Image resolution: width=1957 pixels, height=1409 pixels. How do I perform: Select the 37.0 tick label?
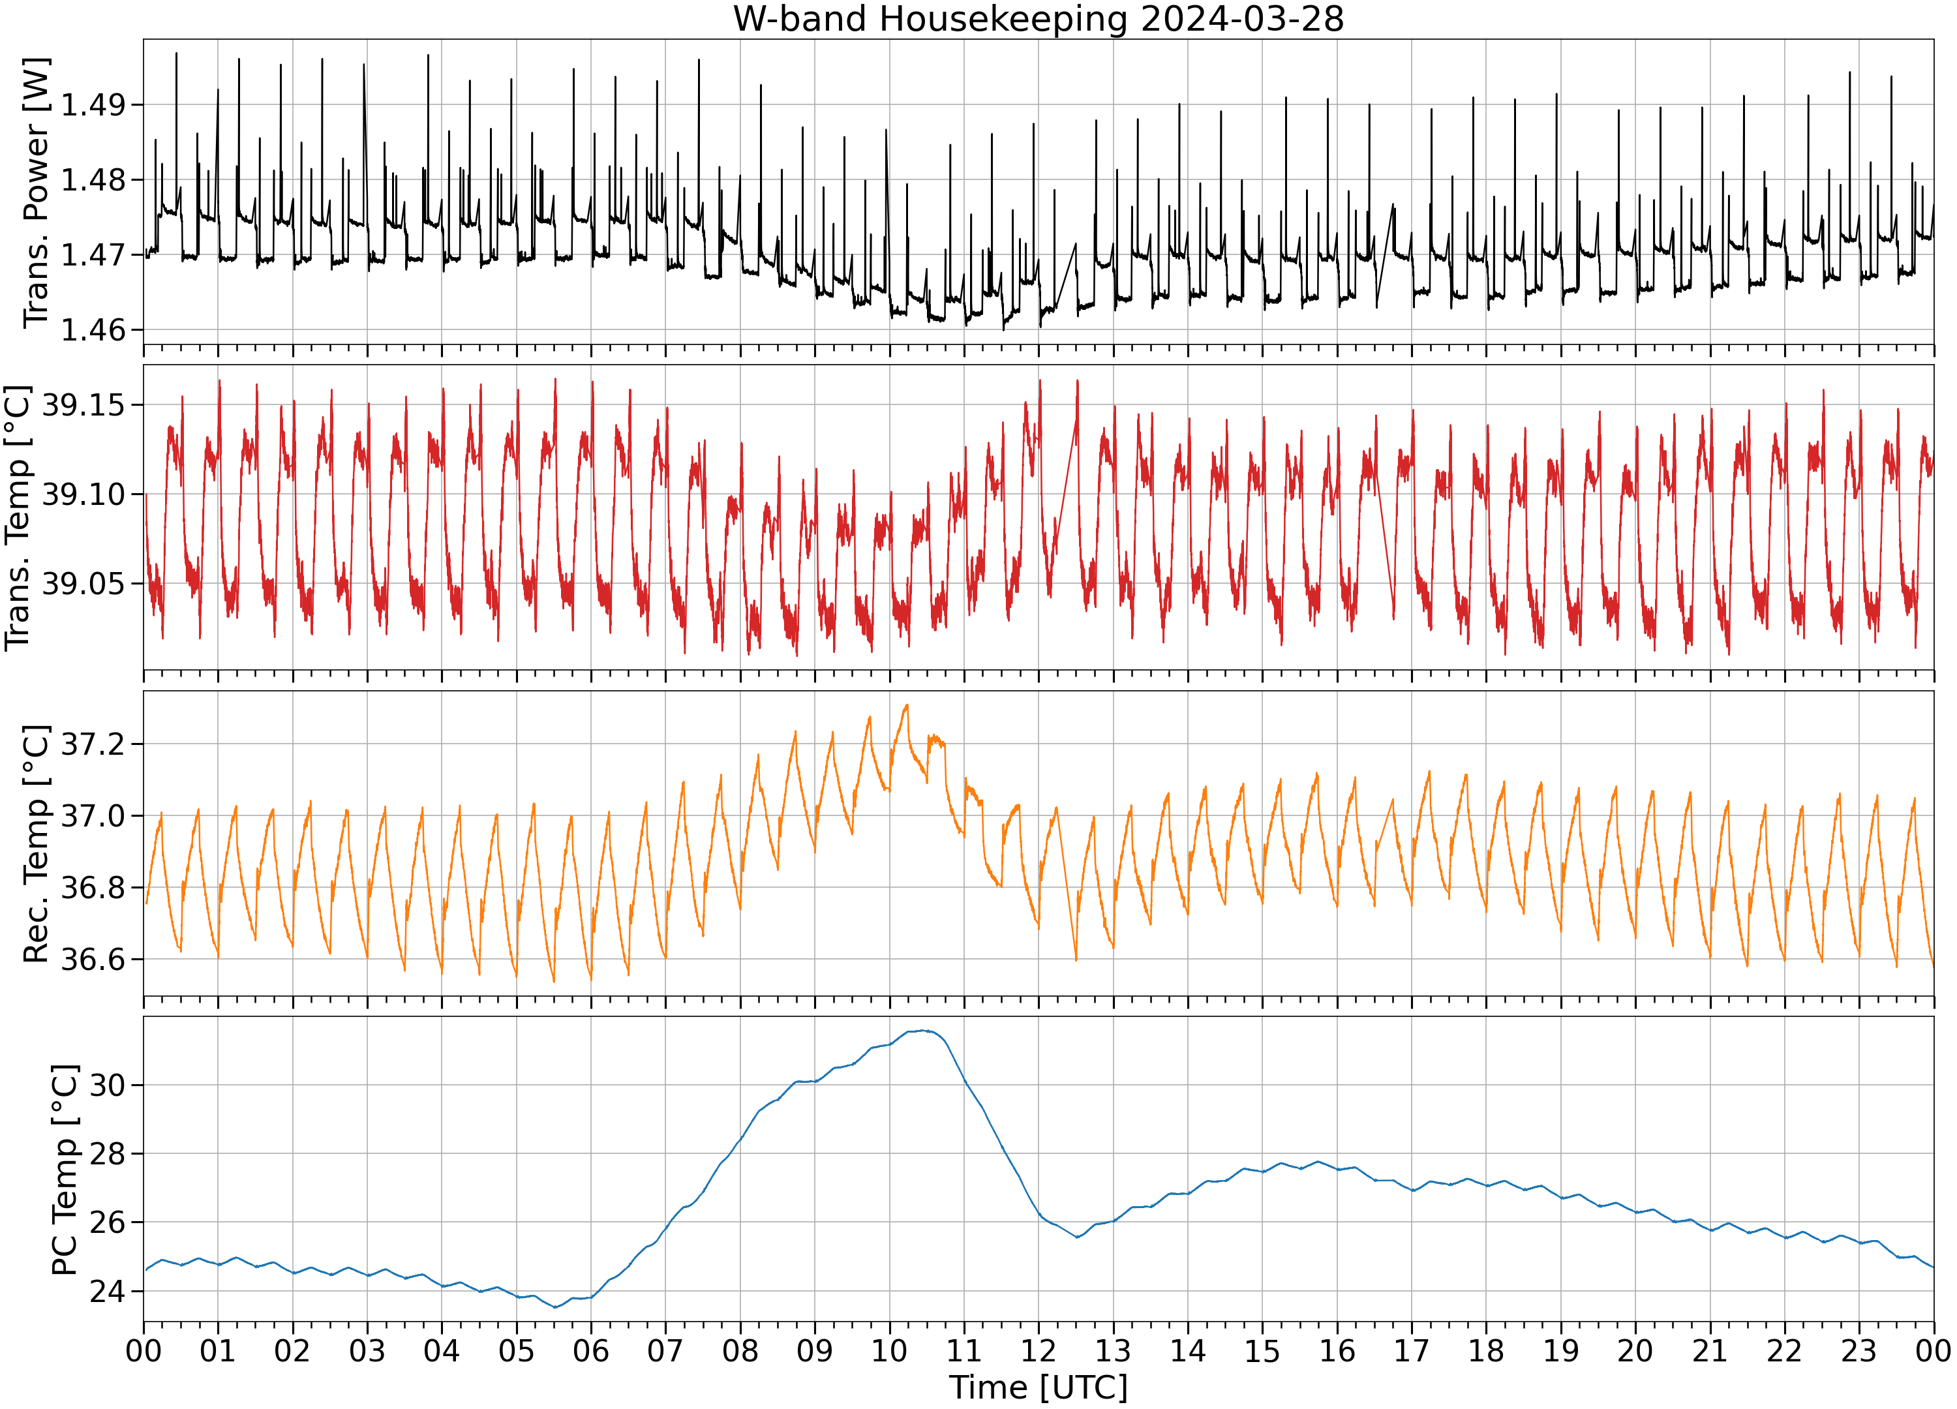93,815
